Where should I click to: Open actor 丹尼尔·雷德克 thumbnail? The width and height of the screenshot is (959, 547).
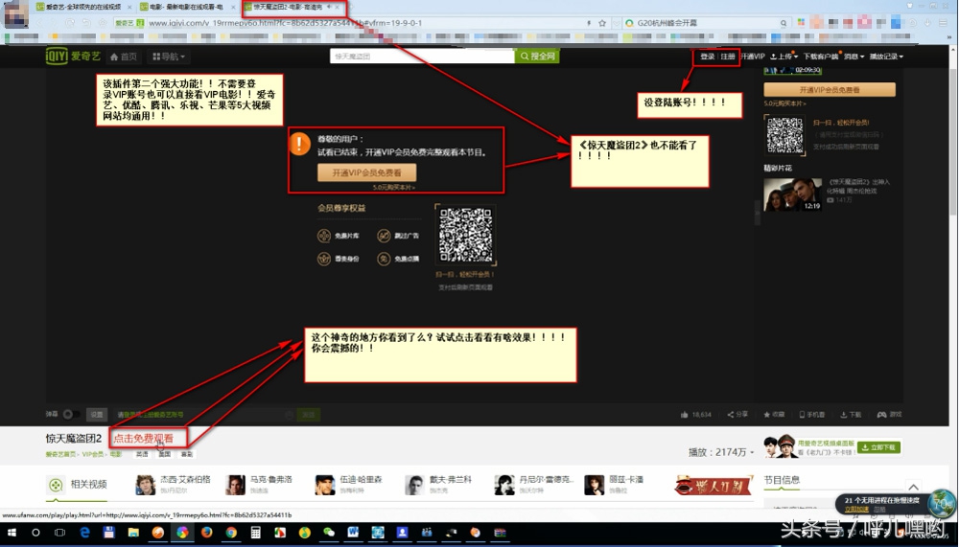point(504,485)
